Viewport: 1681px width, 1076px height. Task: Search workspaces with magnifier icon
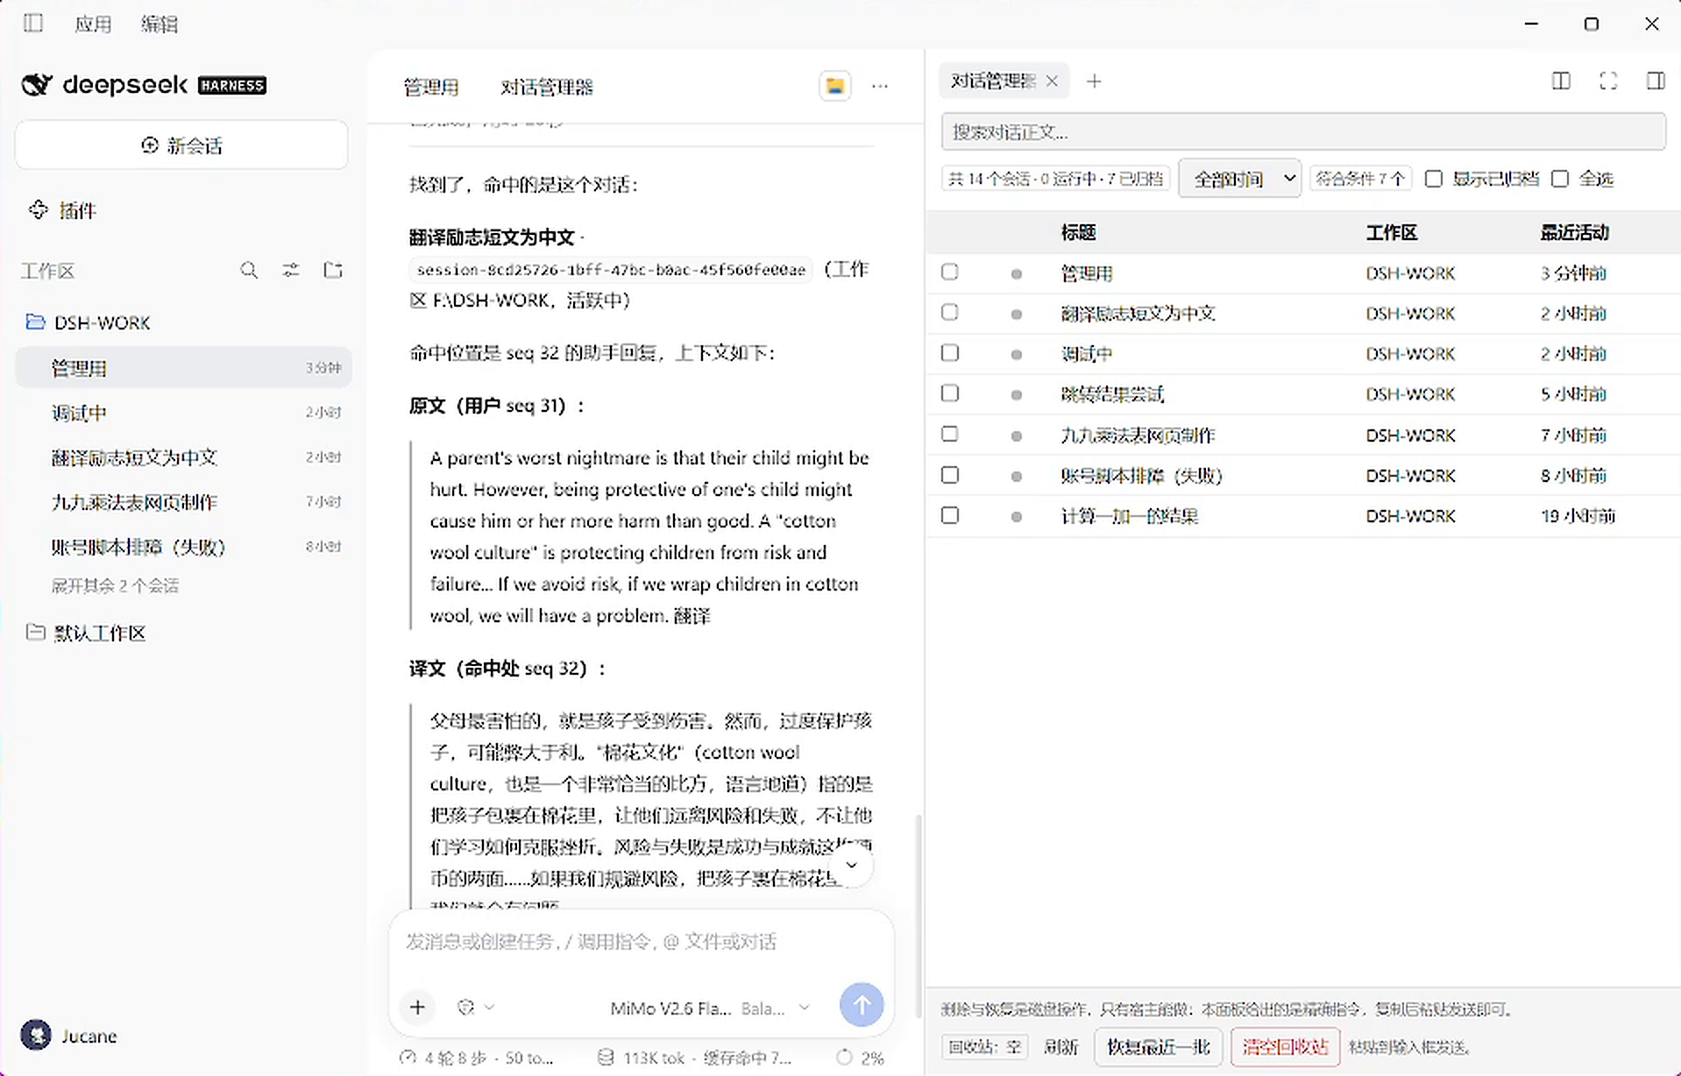click(249, 270)
